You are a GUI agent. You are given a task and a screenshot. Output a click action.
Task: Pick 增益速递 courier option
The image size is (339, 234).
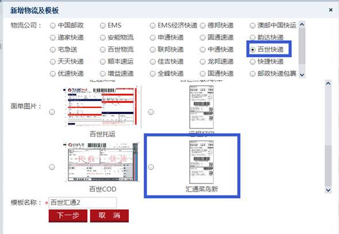[x=103, y=74]
